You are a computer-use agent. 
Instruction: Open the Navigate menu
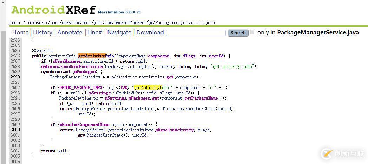(119, 32)
